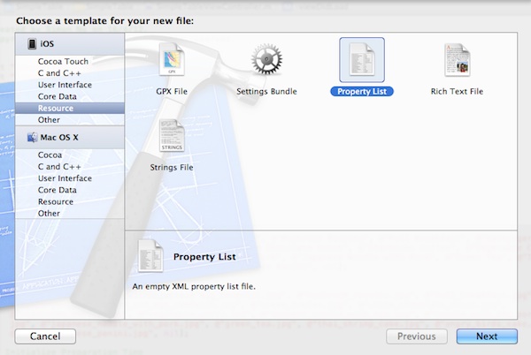
Task: Click Next to continue
Action: [486, 336]
